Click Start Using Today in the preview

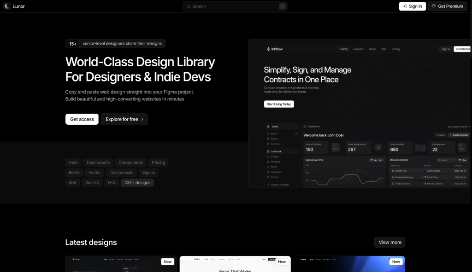(279, 104)
